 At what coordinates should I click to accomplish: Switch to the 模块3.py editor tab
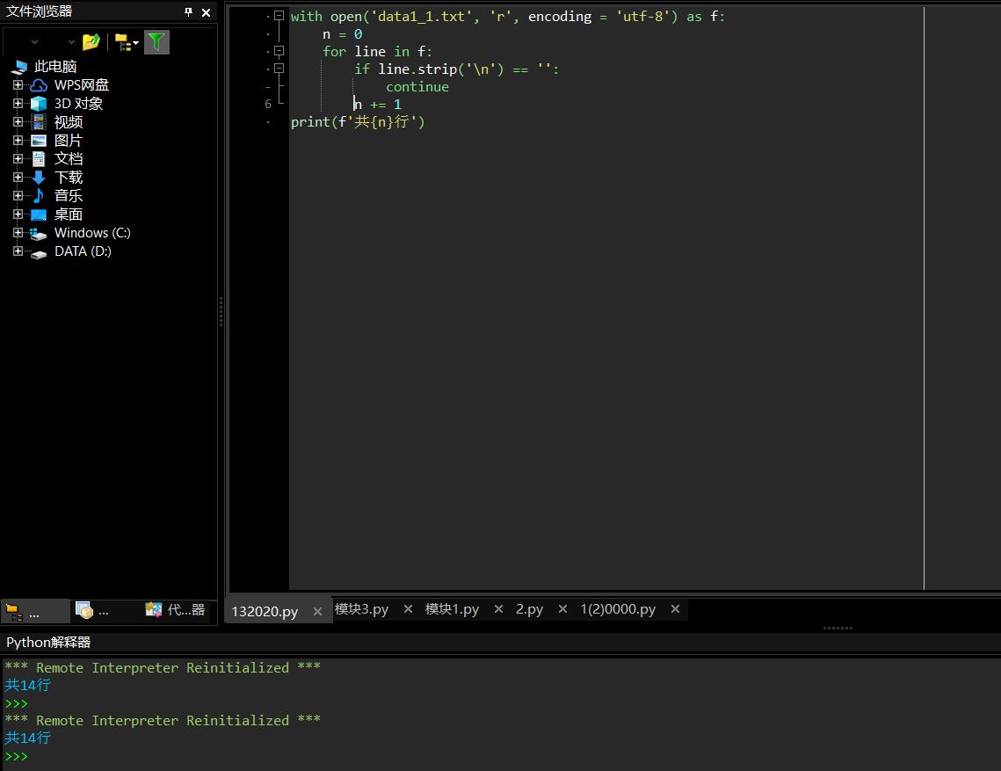(361, 609)
